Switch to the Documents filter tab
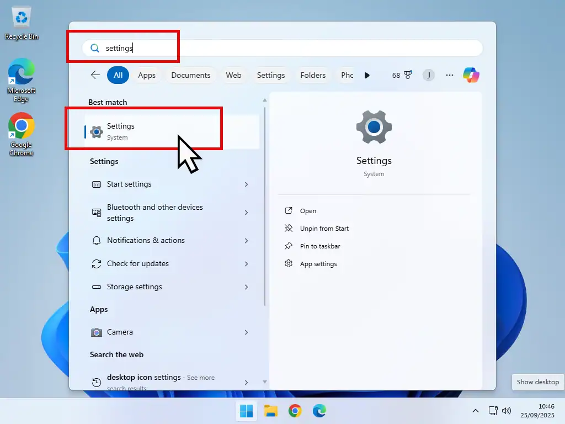This screenshot has width=565, height=424. coord(190,75)
